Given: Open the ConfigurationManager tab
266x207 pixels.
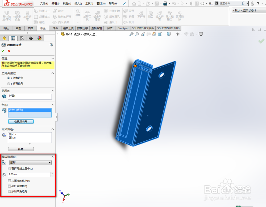Looking at the screenshot, I should point(22,38).
